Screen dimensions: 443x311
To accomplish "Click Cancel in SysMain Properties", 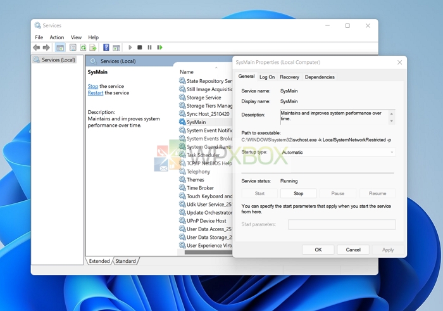I will click(353, 250).
